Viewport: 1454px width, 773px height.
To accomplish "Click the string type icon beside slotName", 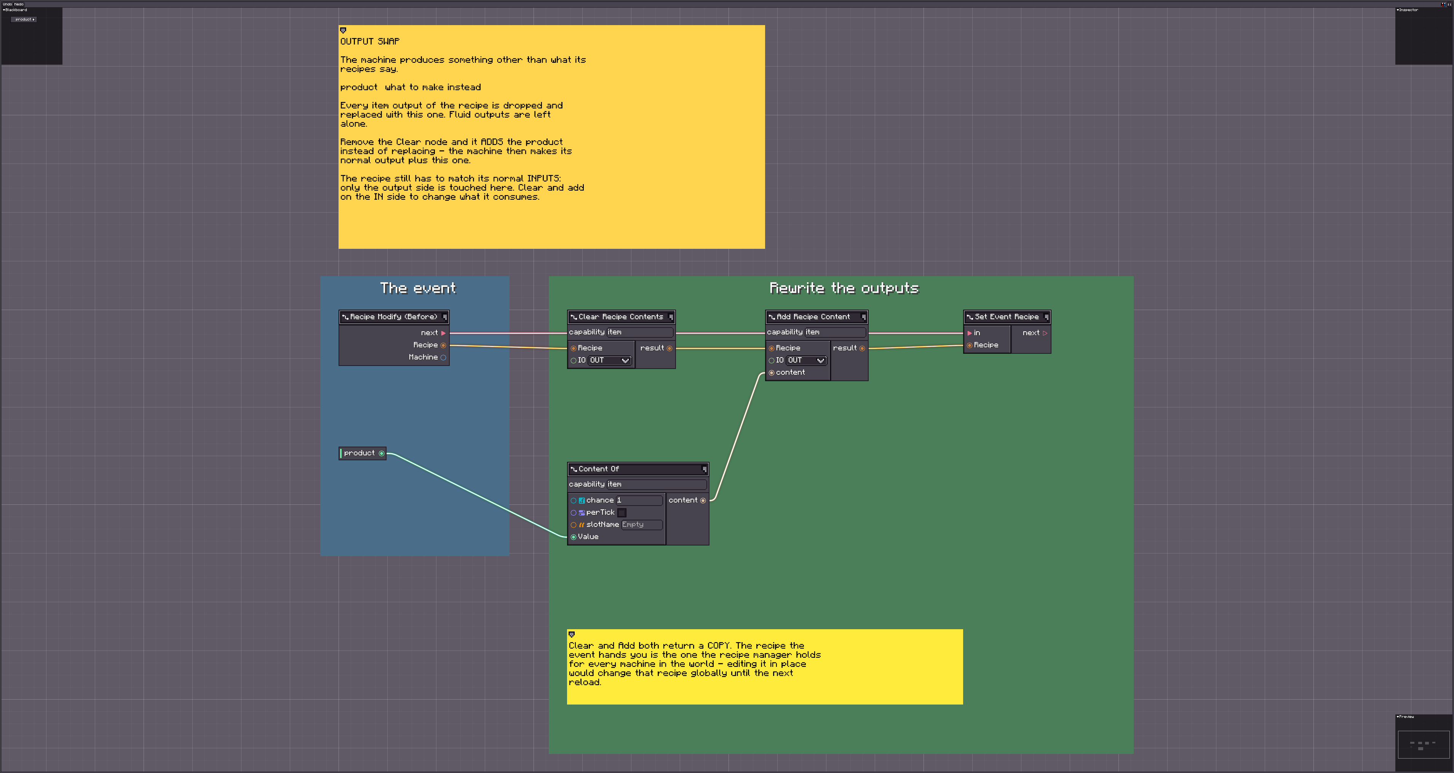I will coord(582,525).
